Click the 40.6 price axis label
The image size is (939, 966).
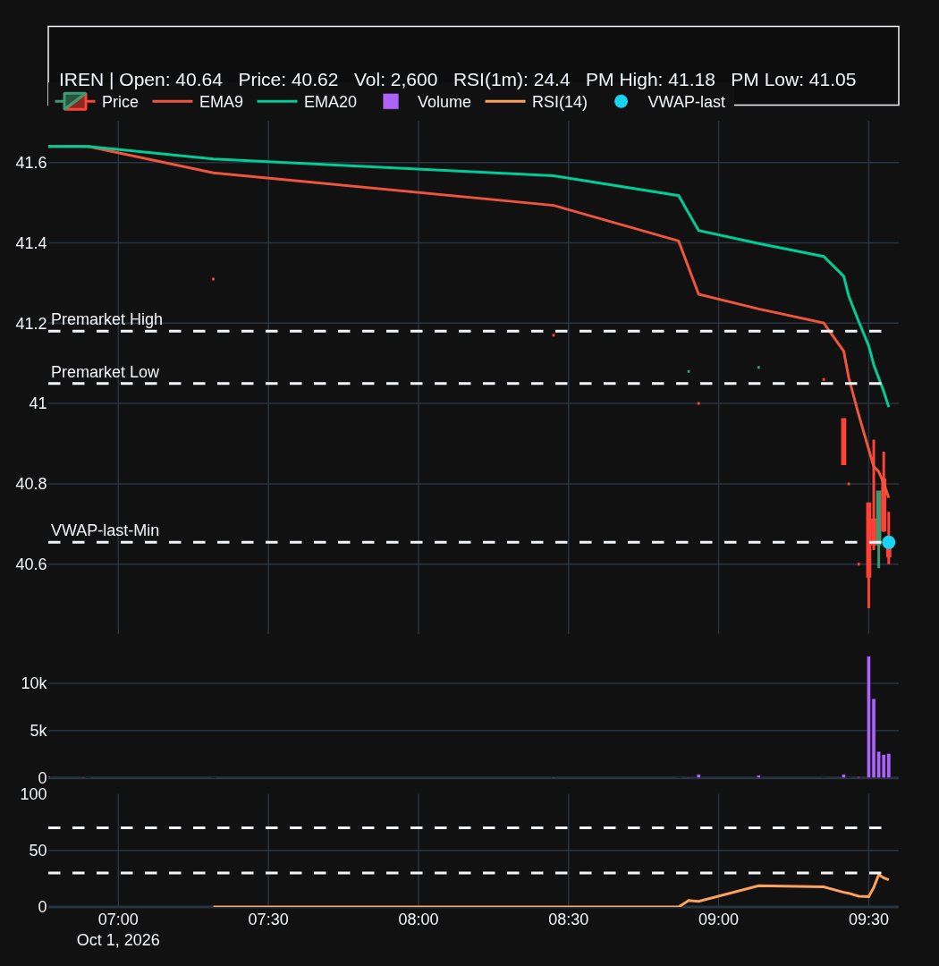(x=30, y=564)
